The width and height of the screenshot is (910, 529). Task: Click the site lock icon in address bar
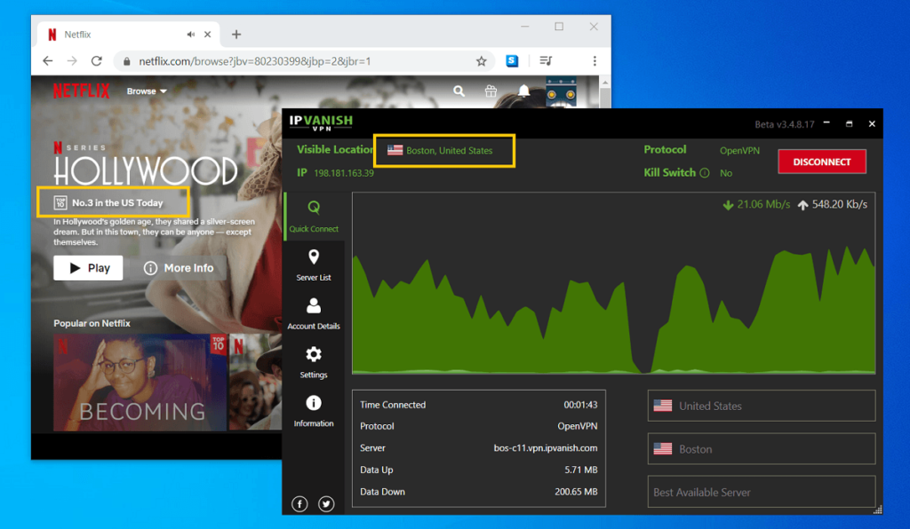126,61
